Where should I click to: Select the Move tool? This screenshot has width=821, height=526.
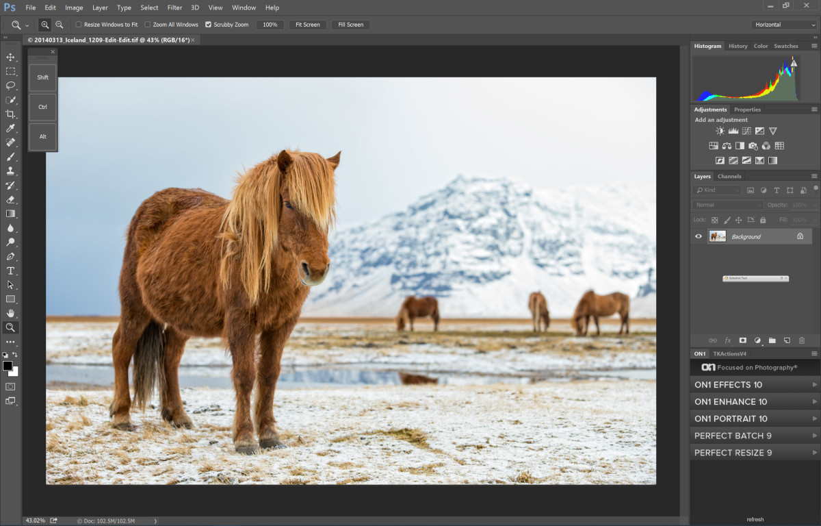pyautogui.click(x=10, y=58)
